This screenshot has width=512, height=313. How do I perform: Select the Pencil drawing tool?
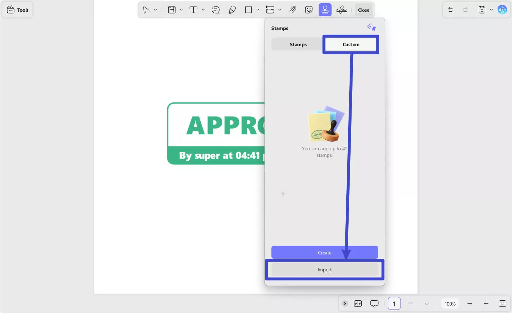[x=232, y=10]
